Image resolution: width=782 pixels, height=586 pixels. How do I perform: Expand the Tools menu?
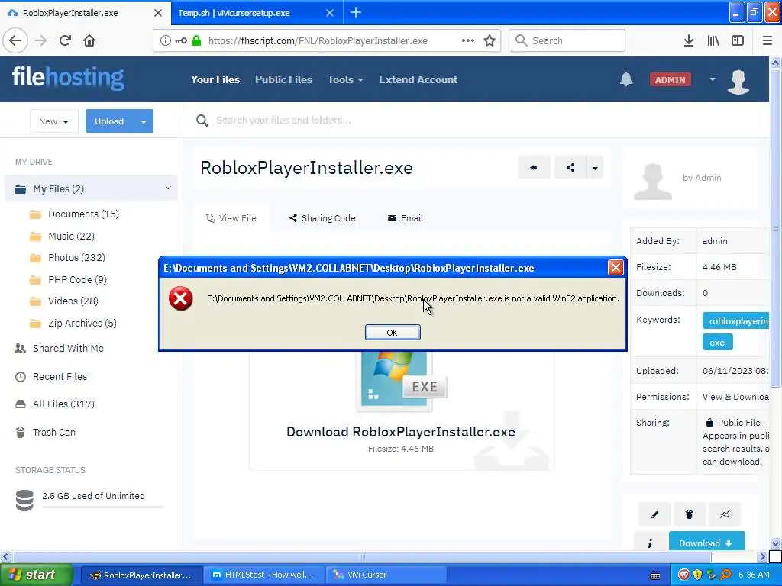345,79
